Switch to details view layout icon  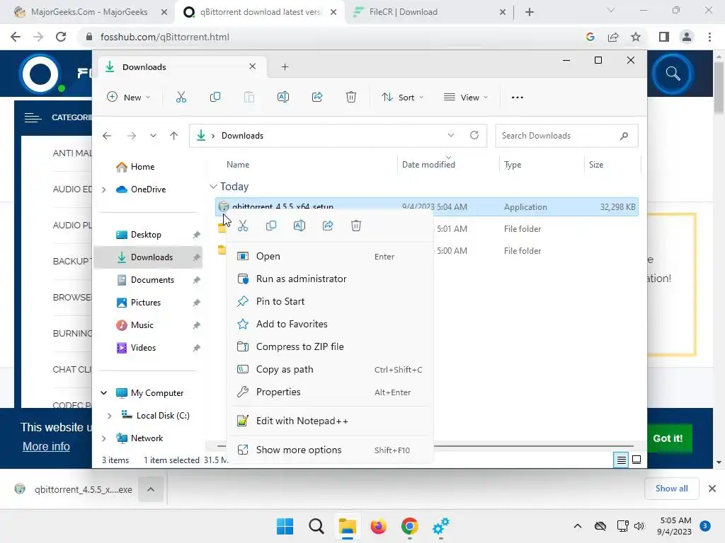(x=621, y=460)
